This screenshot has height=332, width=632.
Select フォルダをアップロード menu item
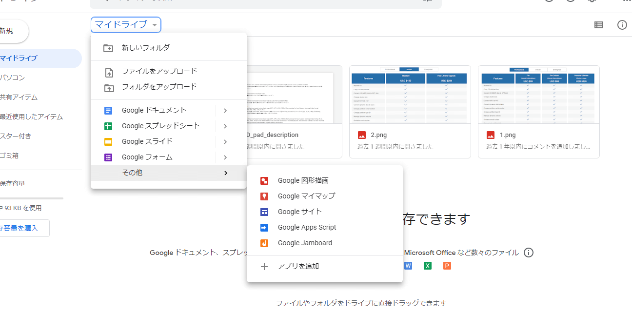[169, 87]
